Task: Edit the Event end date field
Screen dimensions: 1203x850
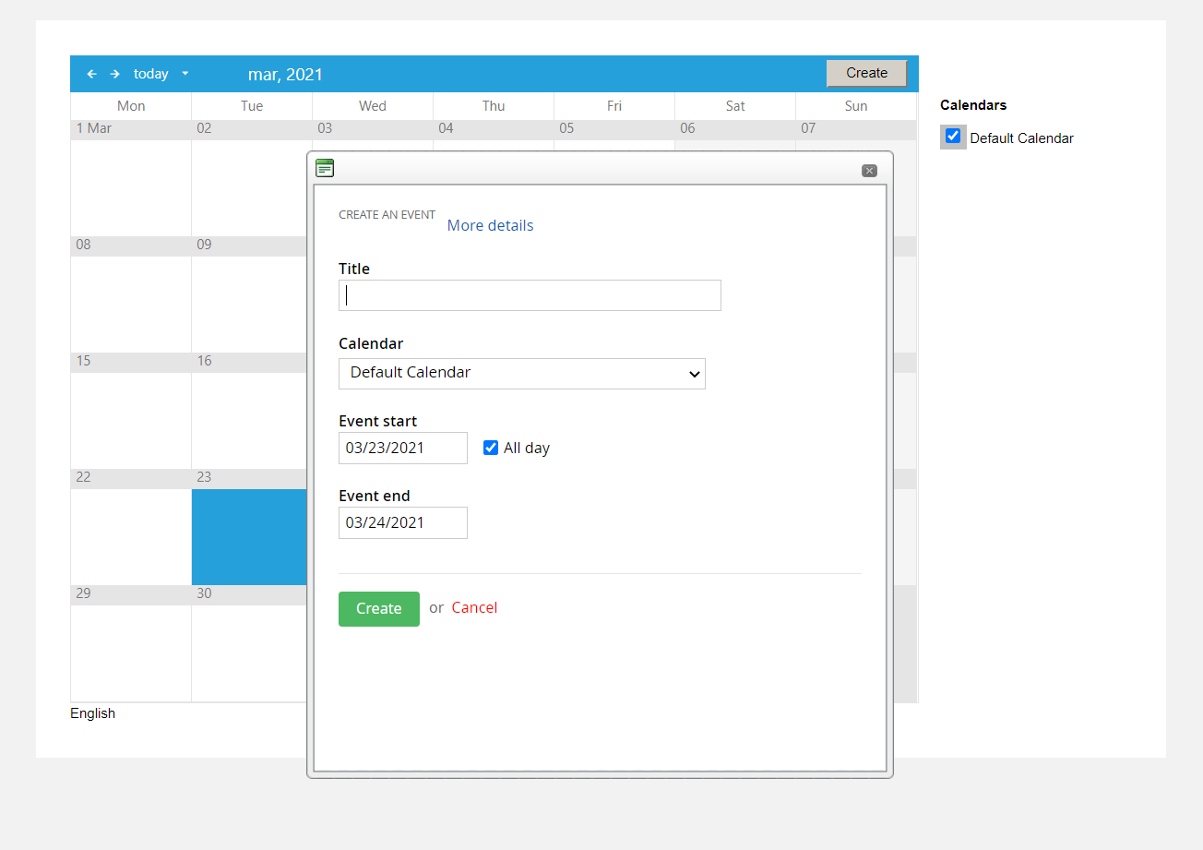Action: point(403,522)
